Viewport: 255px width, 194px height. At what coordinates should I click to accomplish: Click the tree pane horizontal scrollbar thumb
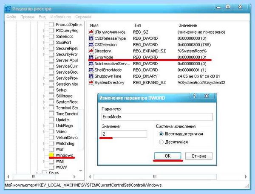pyautogui.click(x=34, y=177)
